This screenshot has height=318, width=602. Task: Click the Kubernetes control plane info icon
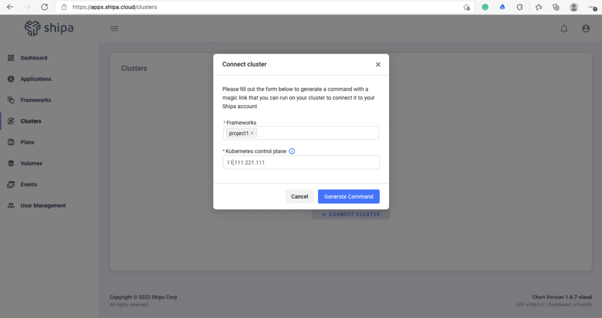point(292,151)
